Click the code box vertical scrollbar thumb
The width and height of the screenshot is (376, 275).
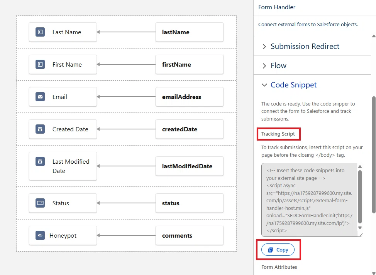click(x=360, y=196)
